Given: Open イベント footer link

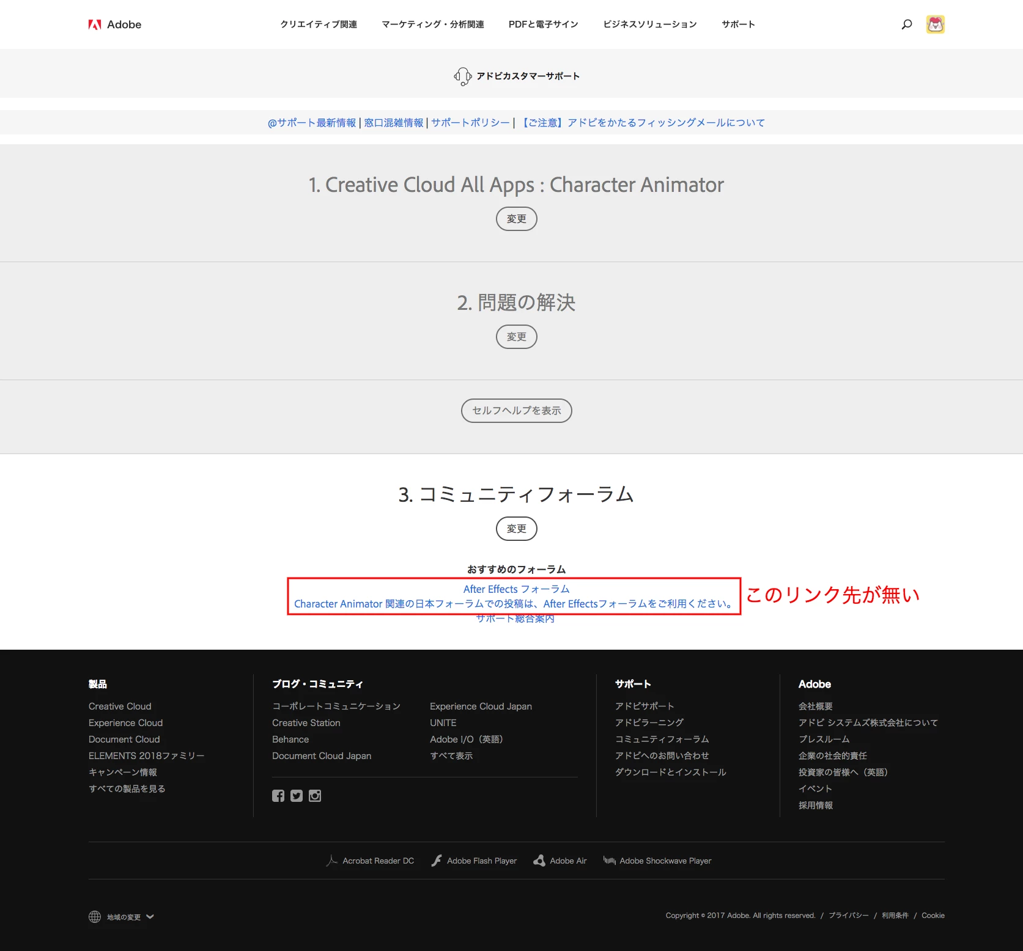Looking at the screenshot, I should tap(816, 789).
